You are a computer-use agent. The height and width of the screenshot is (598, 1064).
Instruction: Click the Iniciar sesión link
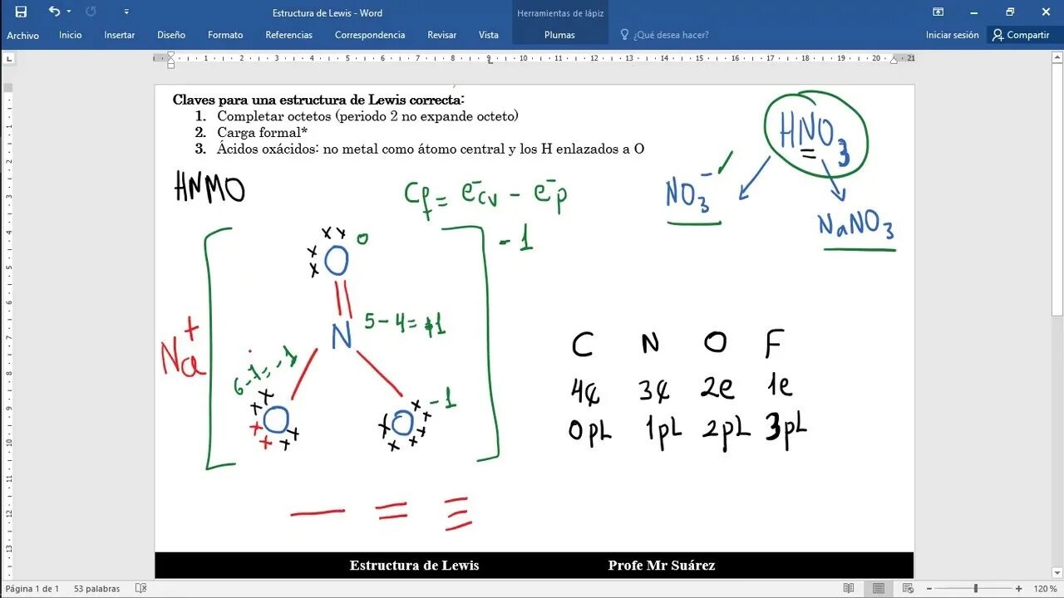953,35
